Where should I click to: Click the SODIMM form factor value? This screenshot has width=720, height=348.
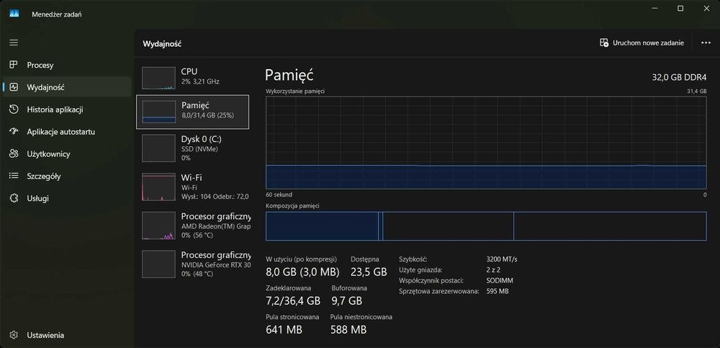tap(500, 280)
